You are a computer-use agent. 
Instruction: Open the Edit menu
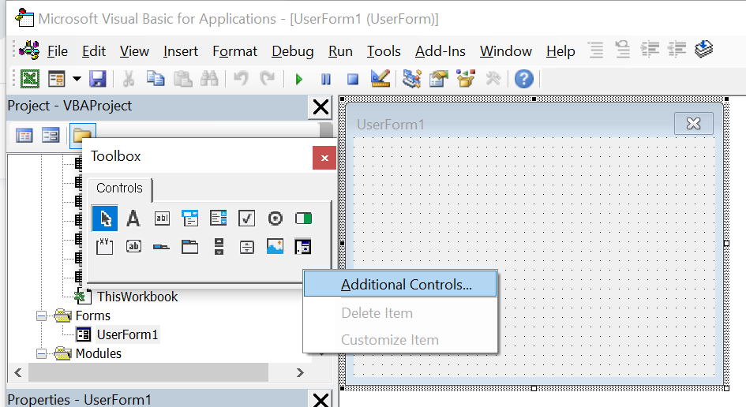[x=94, y=50]
